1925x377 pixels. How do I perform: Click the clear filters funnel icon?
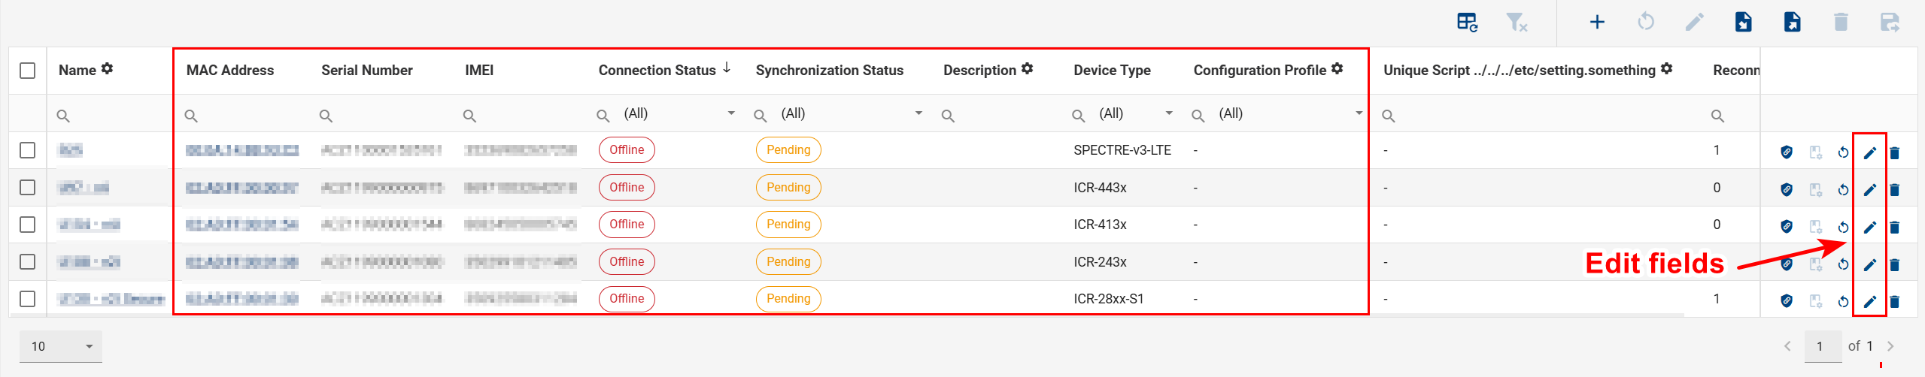(x=1516, y=22)
